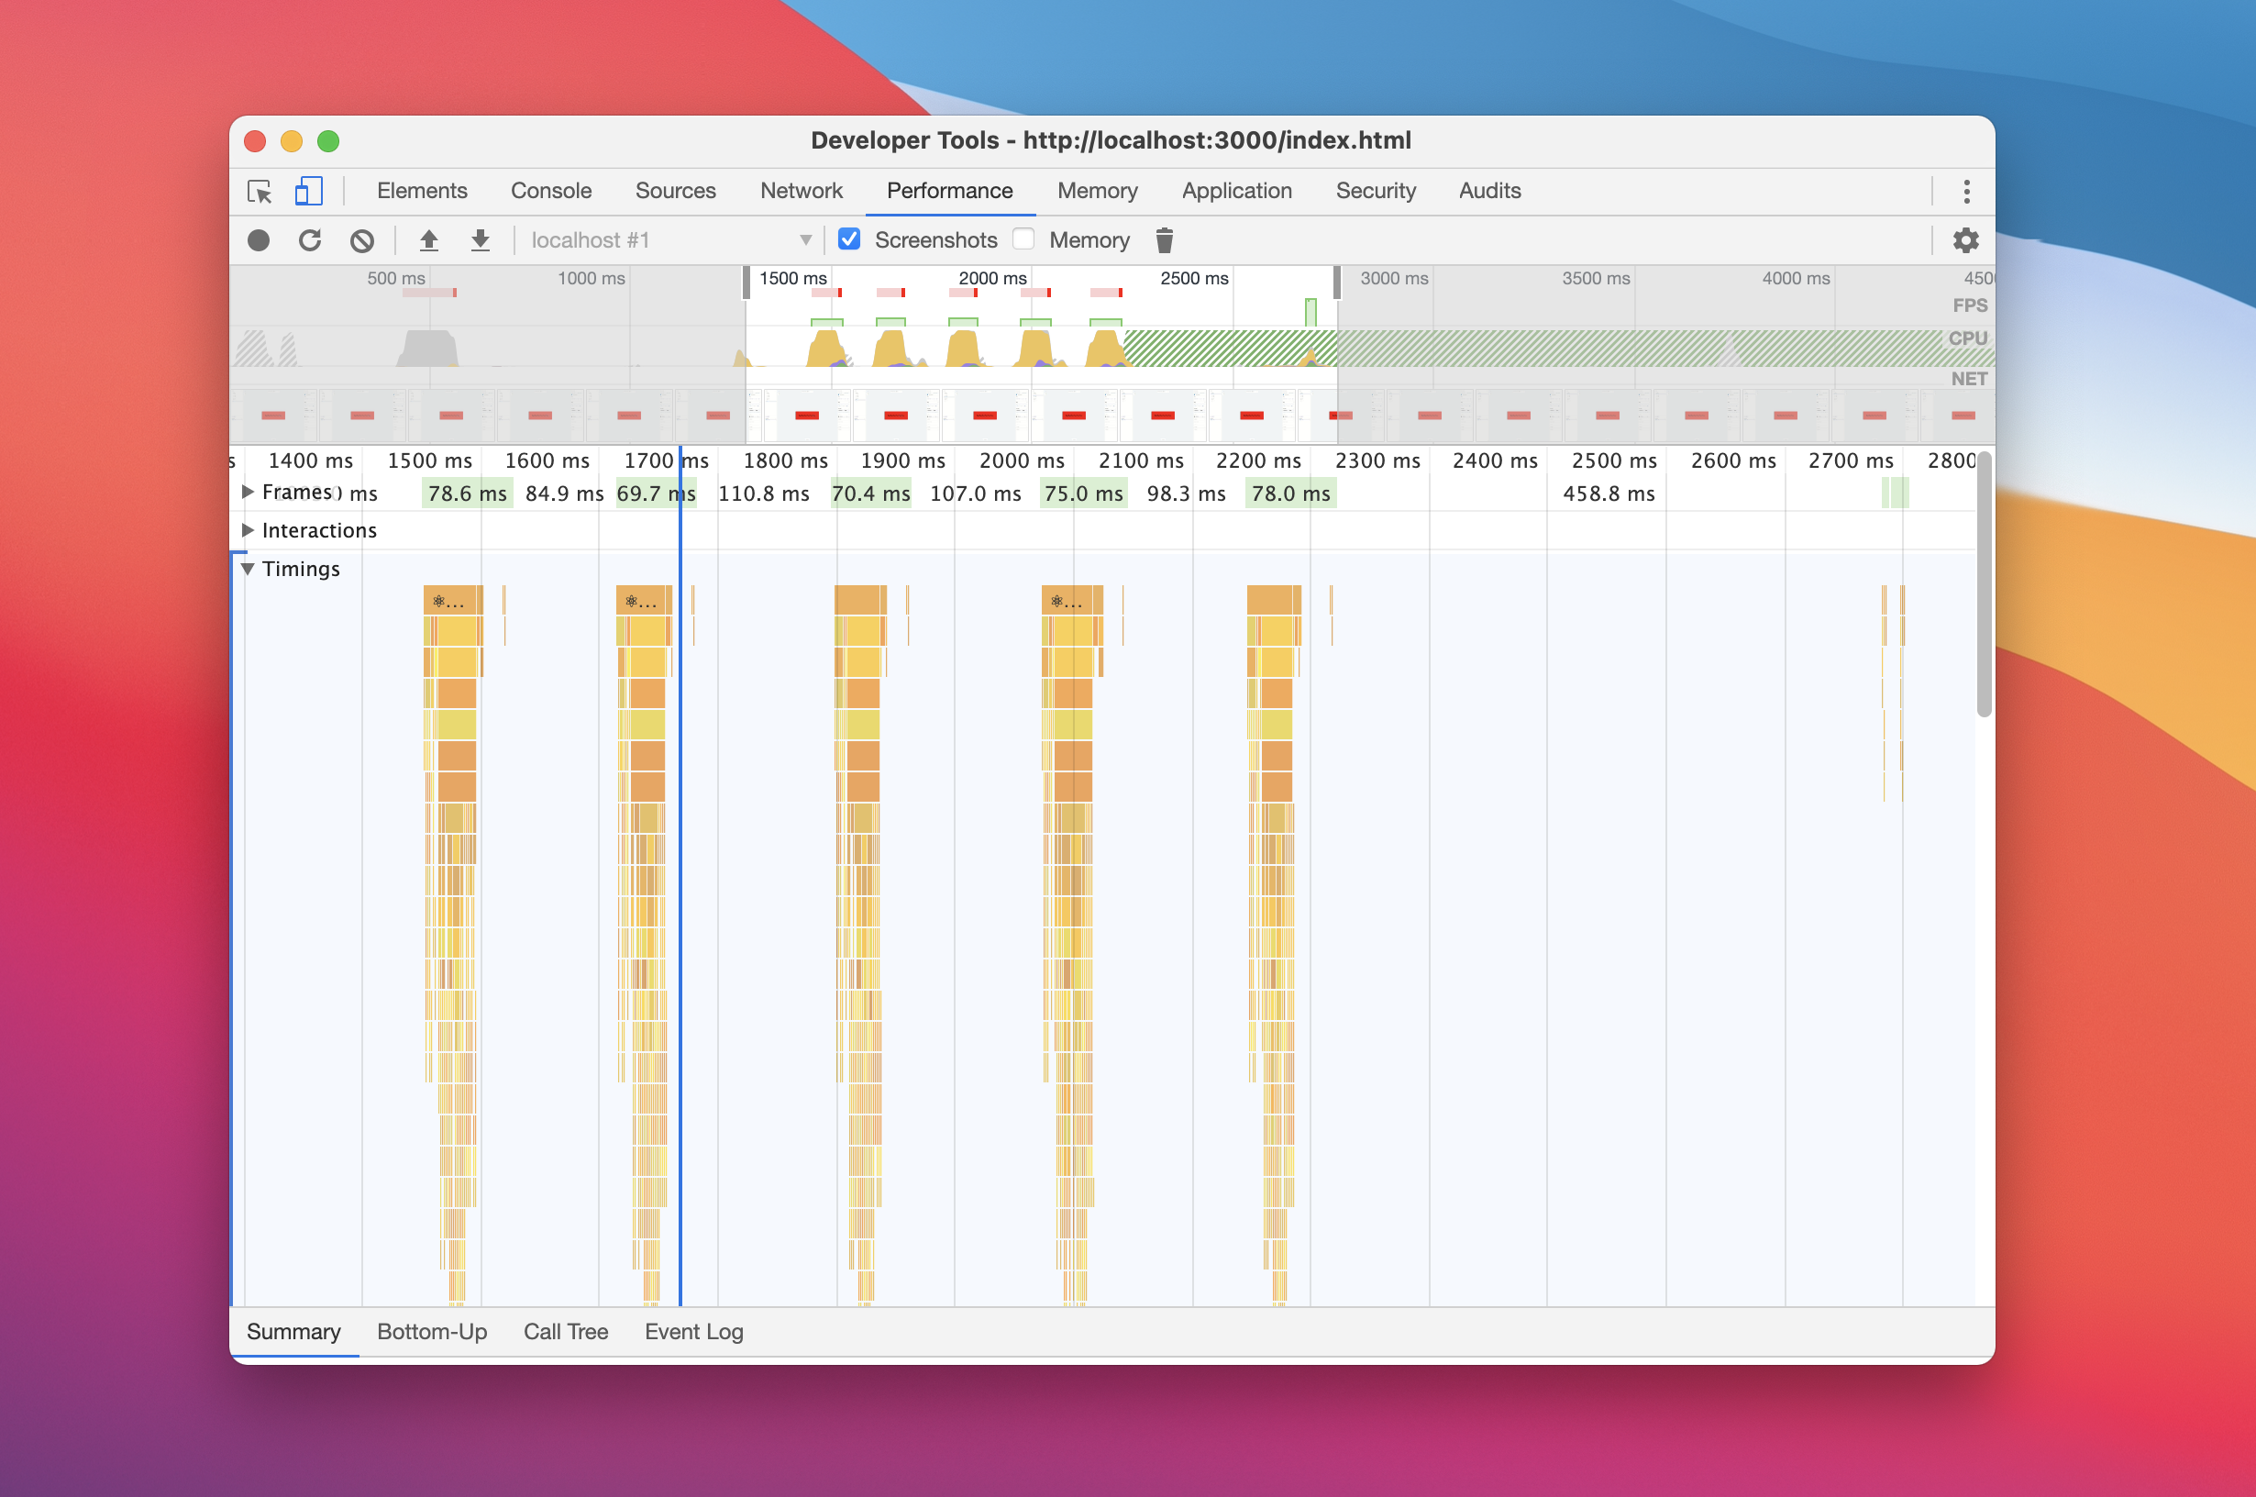Save the profile with the download arrow
Screen dimensions: 2256x1497
(480, 240)
